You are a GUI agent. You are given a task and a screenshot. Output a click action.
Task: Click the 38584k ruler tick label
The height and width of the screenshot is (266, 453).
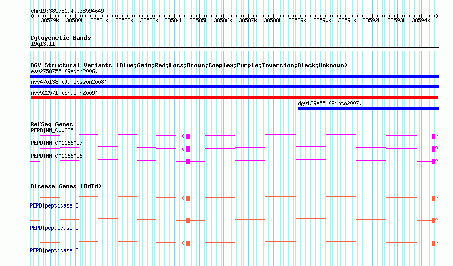174,20
